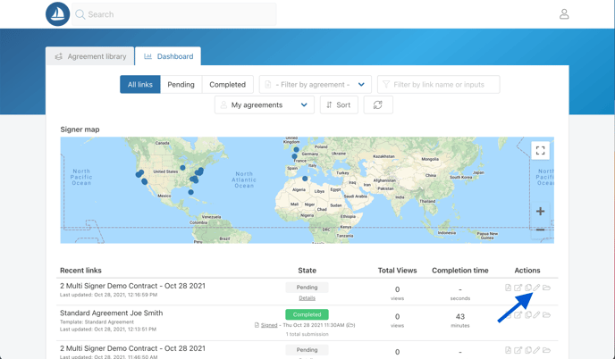Click pencil edit icon for 12:16:59 PM contract row
615x359 pixels.
pyautogui.click(x=536, y=288)
